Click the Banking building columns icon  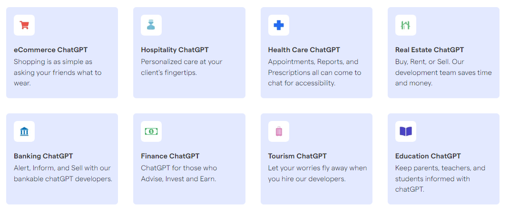coord(24,131)
